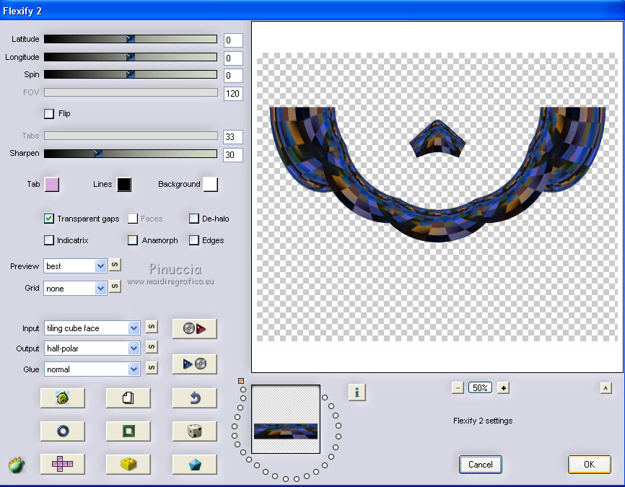
Task: Click the Sharpen slider handle
Action: (98, 154)
